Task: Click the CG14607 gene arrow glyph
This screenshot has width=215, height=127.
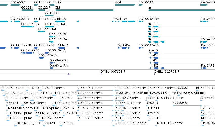Action: [x=15, y=5]
